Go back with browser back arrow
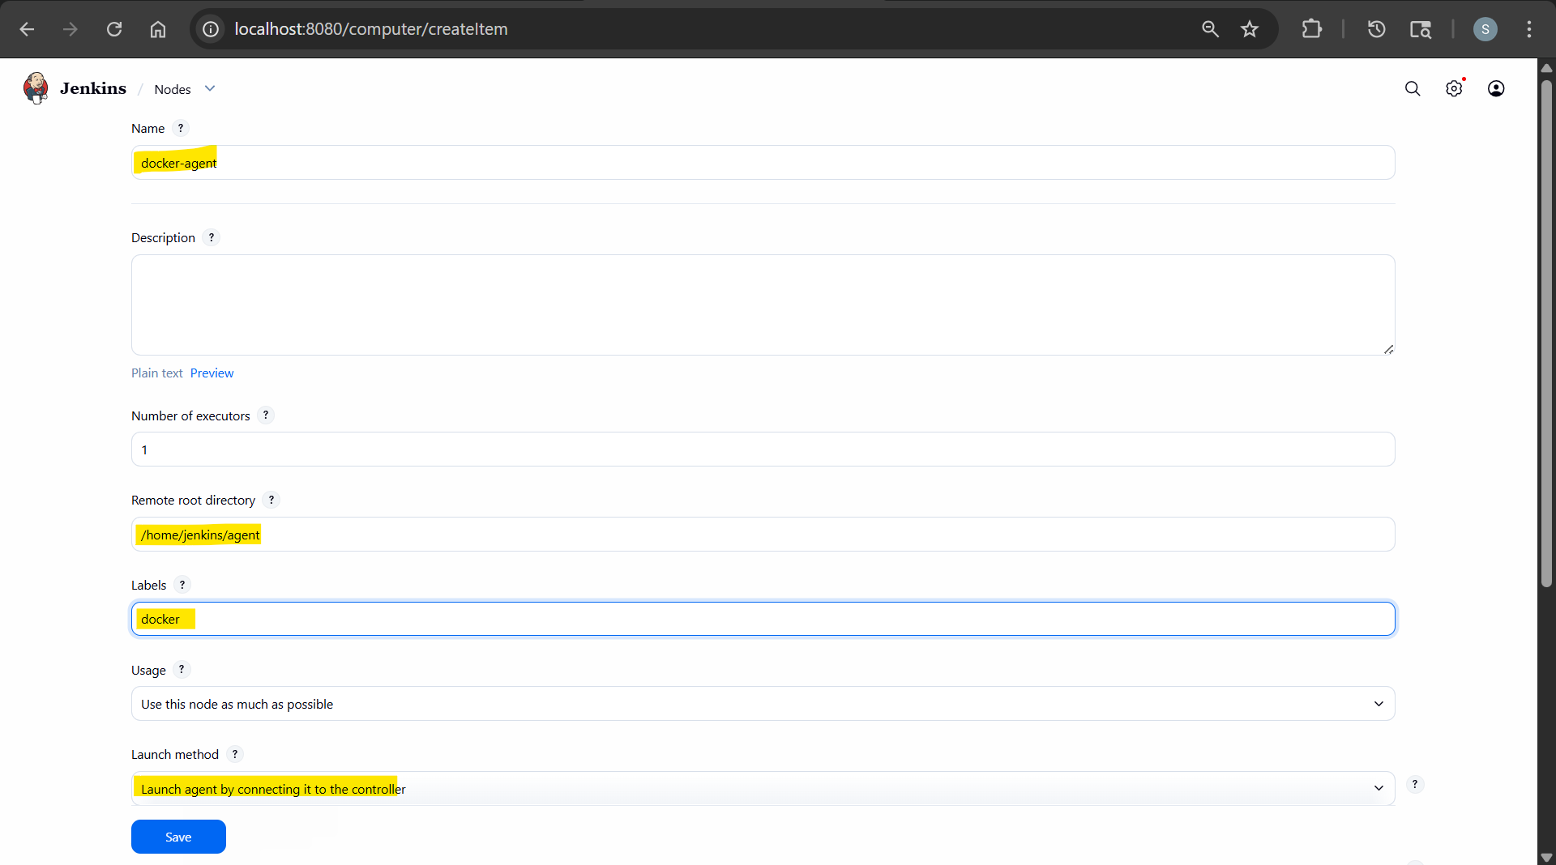This screenshot has height=865, width=1556. pyautogui.click(x=27, y=29)
